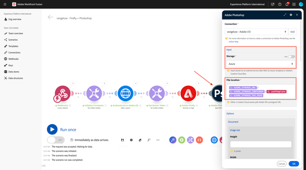Click the Run once play button
Screen dimensions: 306x170
point(52,130)
